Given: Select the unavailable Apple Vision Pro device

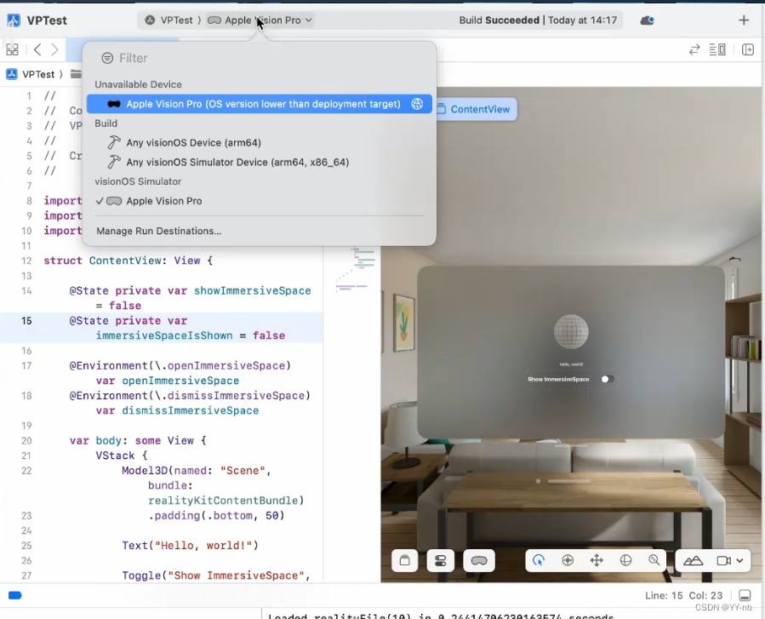Looking at the screenshot, I should coord(259,104).
